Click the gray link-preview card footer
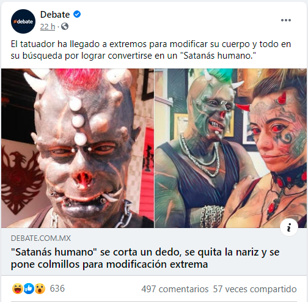Image resolution: width=308 pixels, height=302 pixels. [154, 251]
